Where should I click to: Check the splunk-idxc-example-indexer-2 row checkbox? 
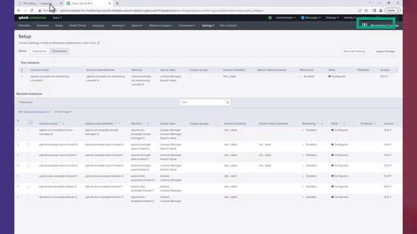coord(28,198)
